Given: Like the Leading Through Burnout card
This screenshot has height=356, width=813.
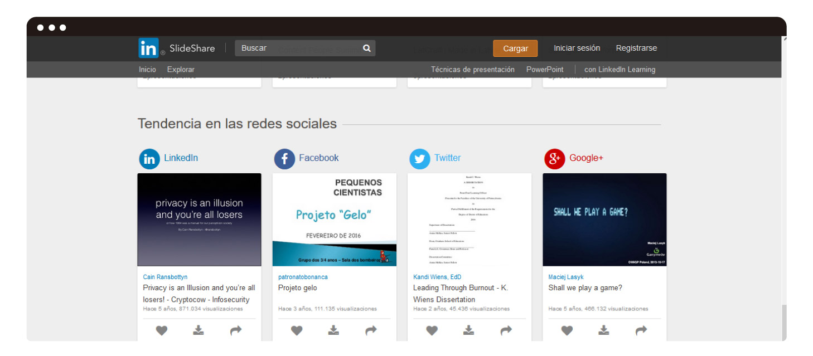Looking at the screenshot, I should (x=432, y=330).
